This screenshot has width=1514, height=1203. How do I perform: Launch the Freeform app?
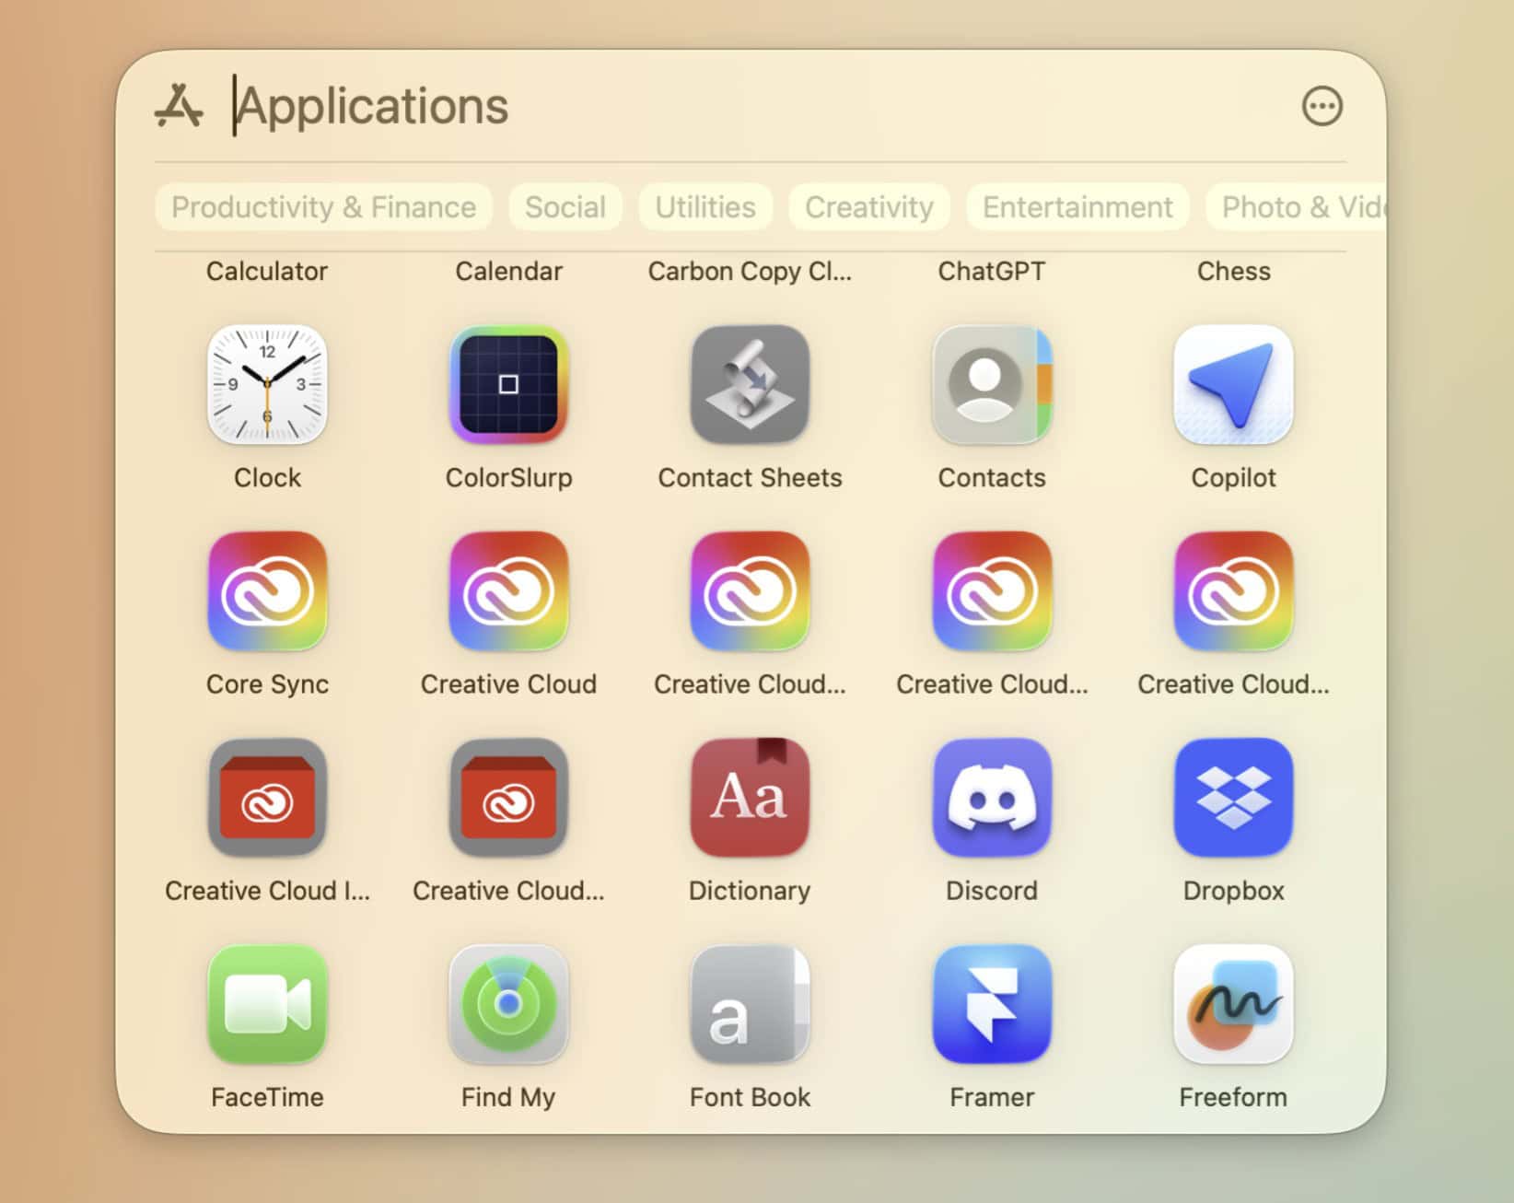coord(1233,1004)
